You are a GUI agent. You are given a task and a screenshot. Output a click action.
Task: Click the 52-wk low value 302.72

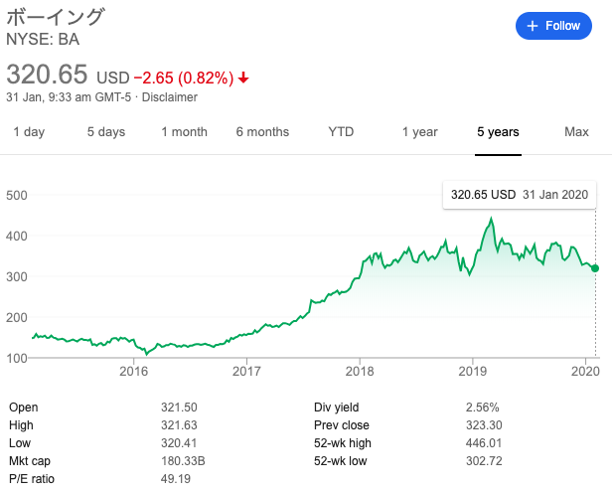click(x=484, y=461)
